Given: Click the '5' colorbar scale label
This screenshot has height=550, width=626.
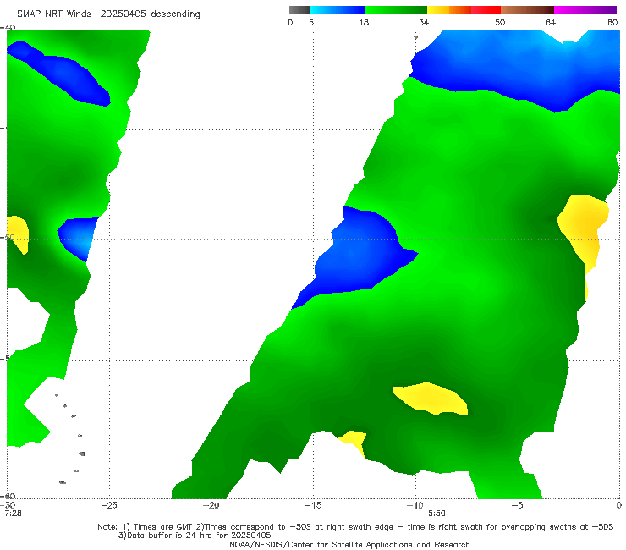Looking at the screenshot, I should [x=311, y=23].
